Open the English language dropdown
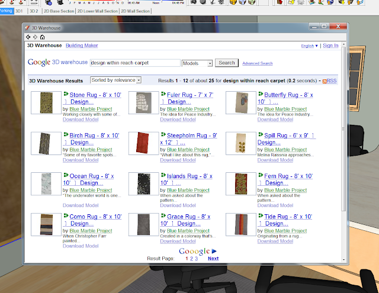The width and height of the screenshot is (379, 293). (x=309, y=46)
